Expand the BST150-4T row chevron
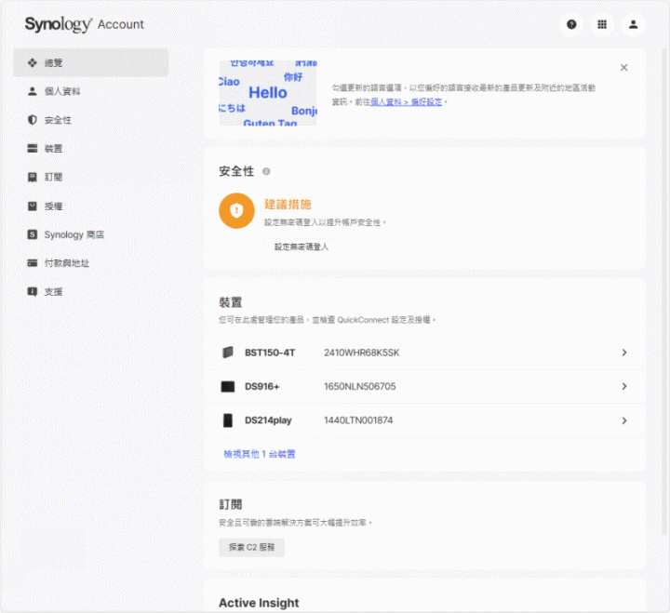This screenshot has width=670, height=613. tap(624, 353)
